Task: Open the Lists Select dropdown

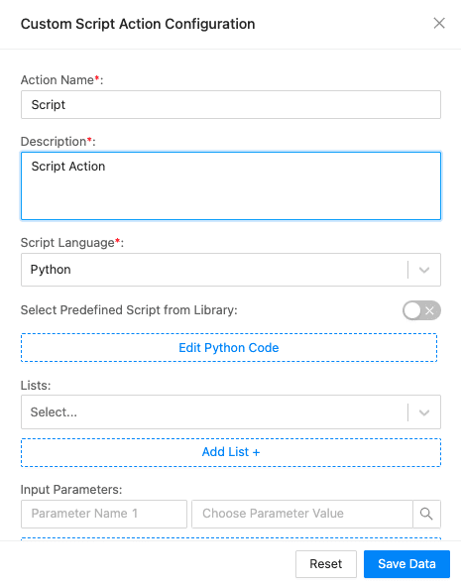Action: (230, 411)
